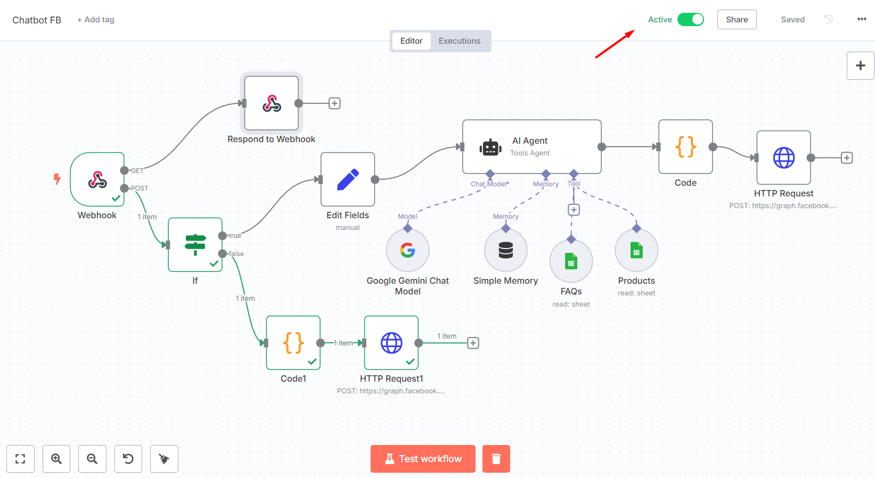Add node after Respond to Webhook
Viewport: 875px width, 478px height.
click(x=334, y=103)
